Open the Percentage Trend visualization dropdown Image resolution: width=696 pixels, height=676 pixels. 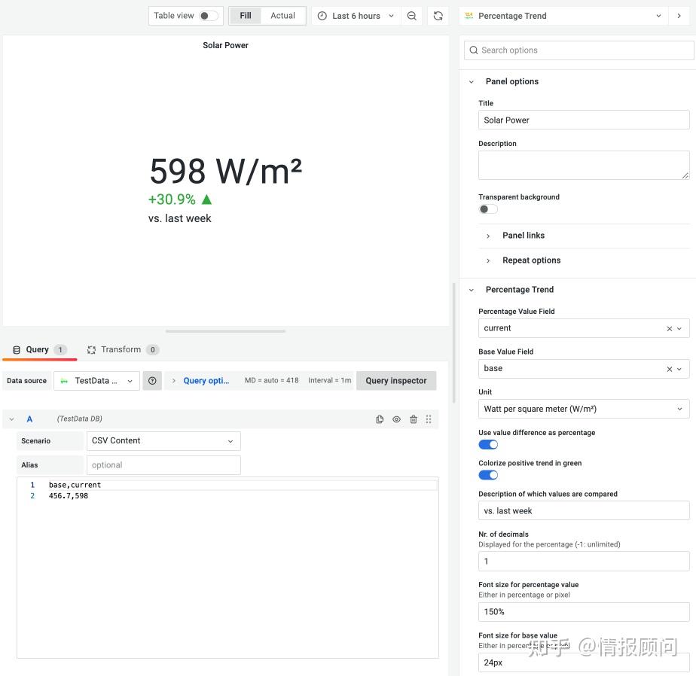tap(563, 16)
